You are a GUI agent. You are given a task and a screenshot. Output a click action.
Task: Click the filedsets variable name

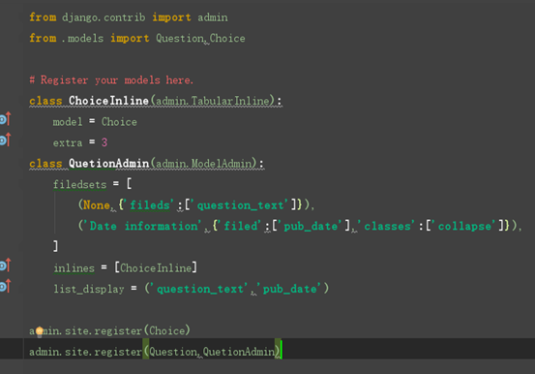pyautogui.click(x=80, y=185)
